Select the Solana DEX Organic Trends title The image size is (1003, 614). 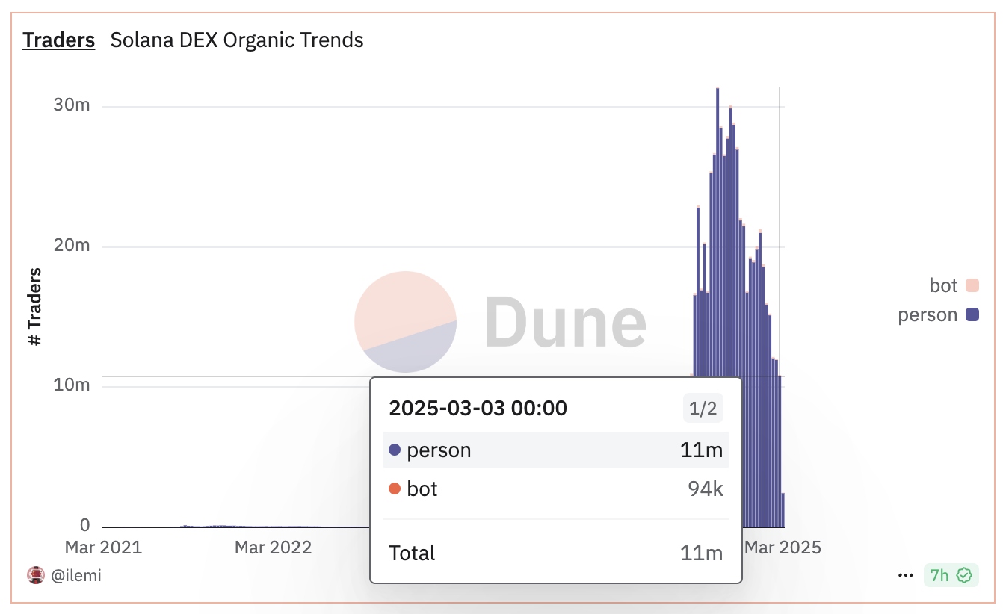click(x=237, y=40)
